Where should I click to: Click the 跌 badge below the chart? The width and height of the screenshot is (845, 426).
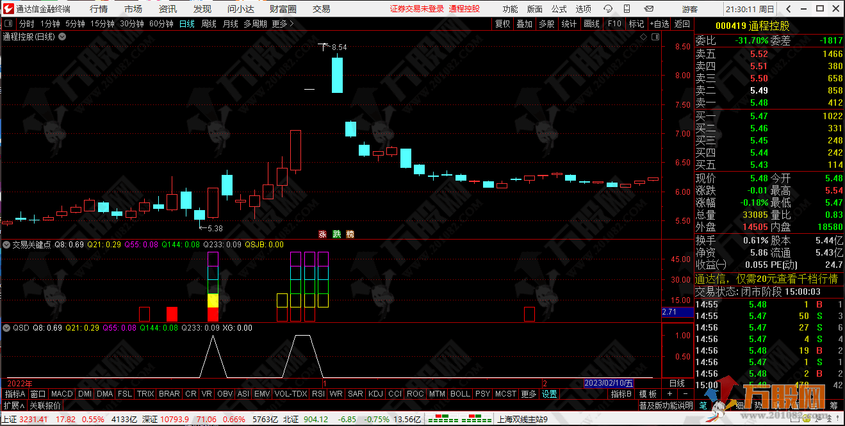(336, 234)
